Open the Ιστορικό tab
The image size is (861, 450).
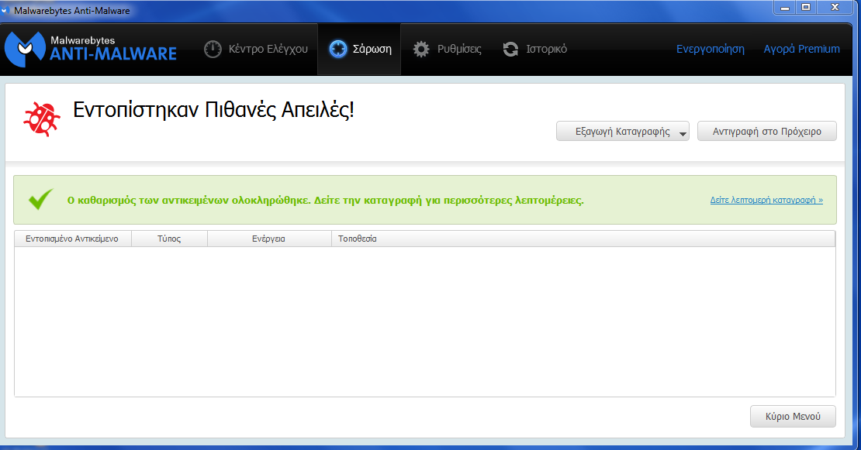[x=535, y=50]
